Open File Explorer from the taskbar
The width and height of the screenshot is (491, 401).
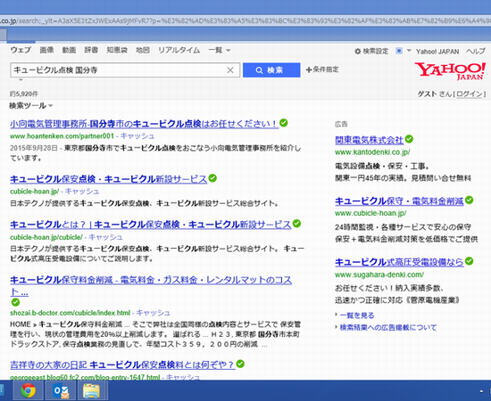coord(91,390)
